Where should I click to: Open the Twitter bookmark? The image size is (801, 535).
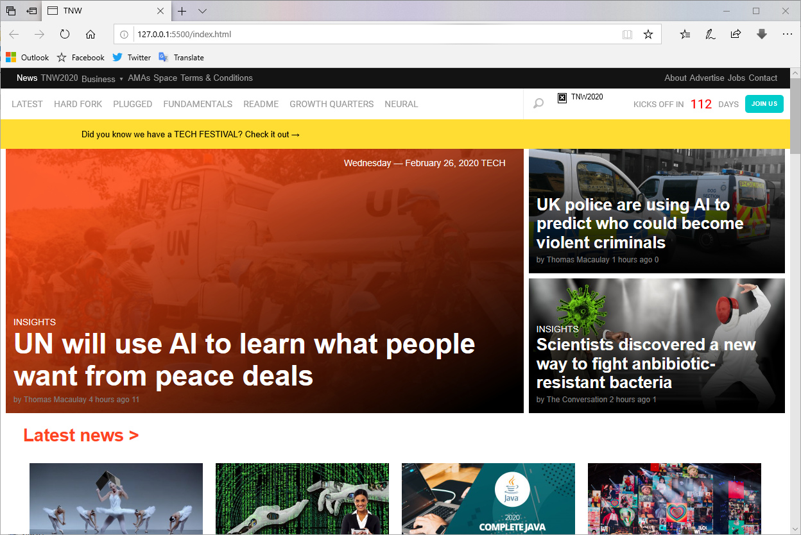coord(132,57)
